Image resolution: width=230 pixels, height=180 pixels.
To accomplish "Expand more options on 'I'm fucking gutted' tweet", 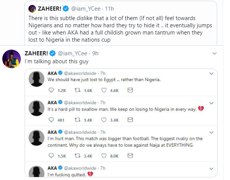I will 211,168.
